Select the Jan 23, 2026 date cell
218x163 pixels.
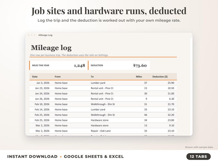tap(42, 88)
